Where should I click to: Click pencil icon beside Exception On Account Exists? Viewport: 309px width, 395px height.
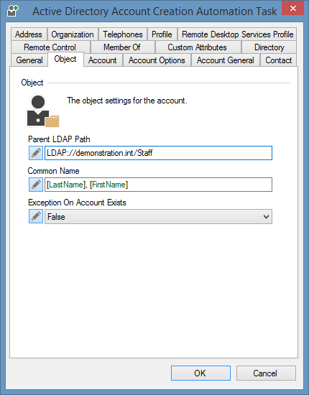(36, 216)
